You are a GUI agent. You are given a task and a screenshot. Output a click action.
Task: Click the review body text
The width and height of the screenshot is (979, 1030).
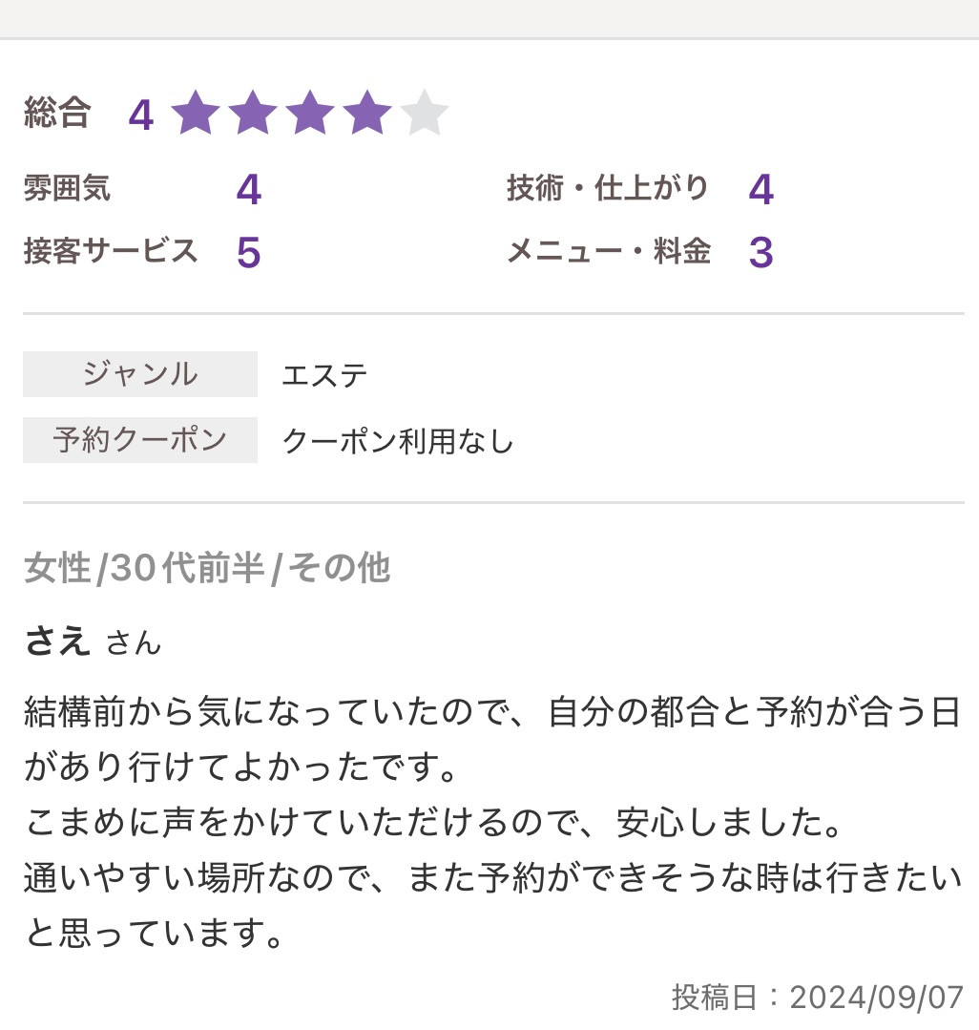(x=491, y=822)
